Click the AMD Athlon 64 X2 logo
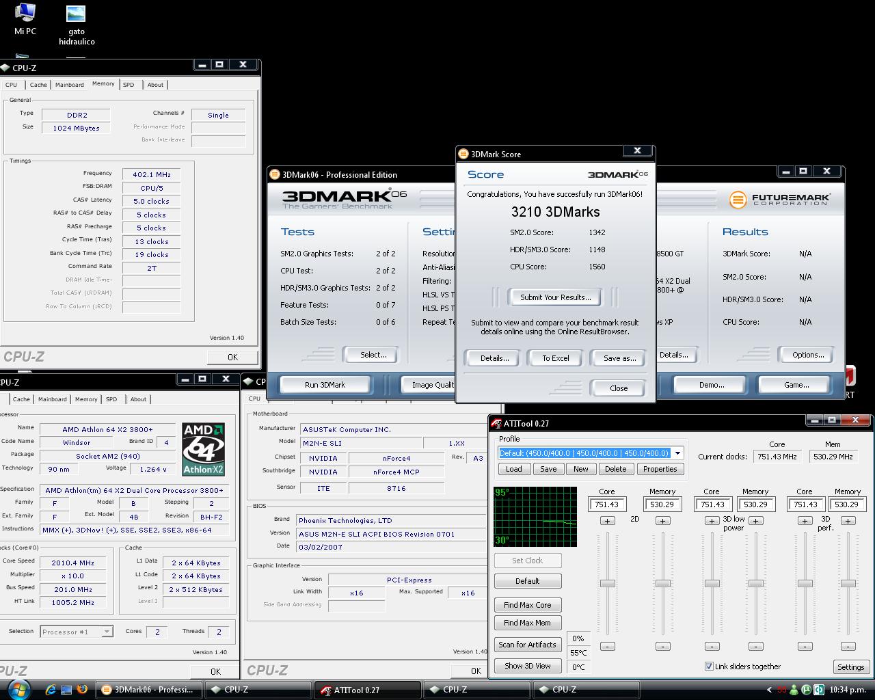The height and width of the screenshot is (700, 875). coord(203,449)
